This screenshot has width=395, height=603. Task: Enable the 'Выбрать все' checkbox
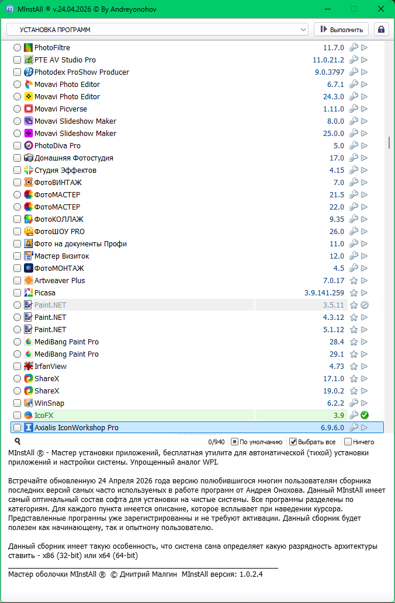click(x=294, y=442)
